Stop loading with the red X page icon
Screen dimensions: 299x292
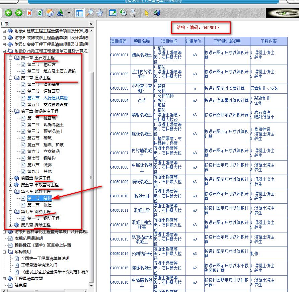[29, 13]
